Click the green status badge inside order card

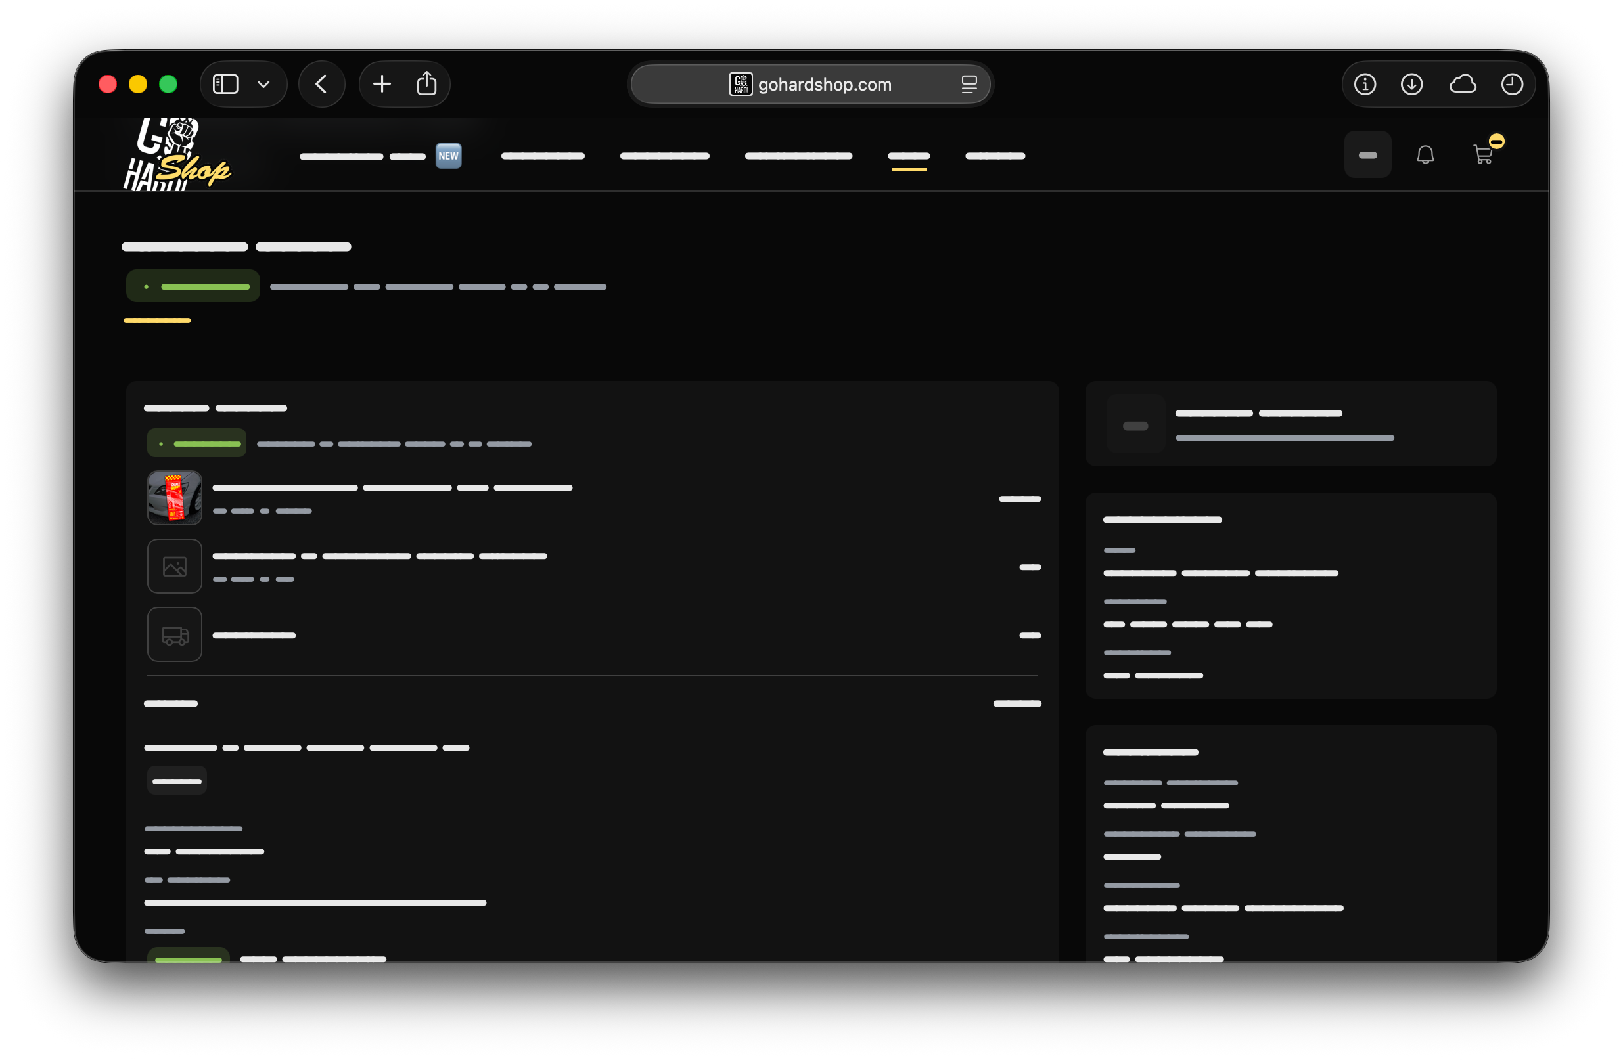pyautogui.click(x=196, y=443)
